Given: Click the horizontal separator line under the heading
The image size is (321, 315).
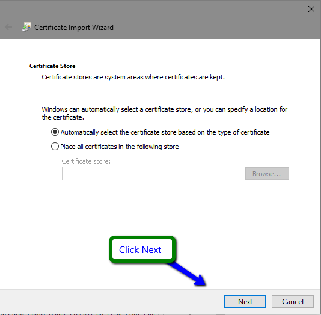Looking at the screenshot, I should click(x=165, y=90).
